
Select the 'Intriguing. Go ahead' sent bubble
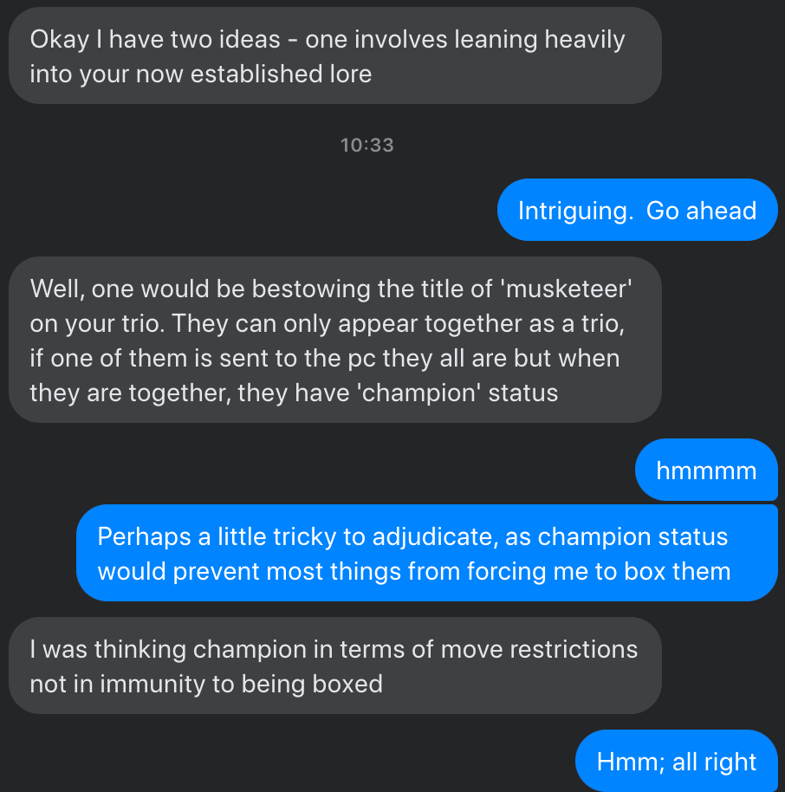[x=637, y=210]
